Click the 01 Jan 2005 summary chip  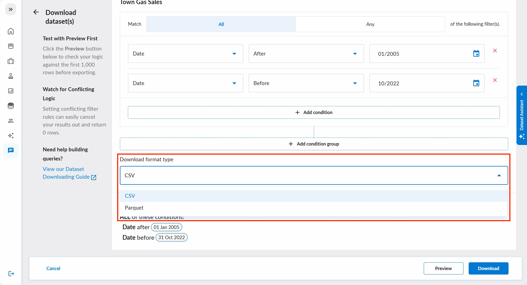(166, 227)
